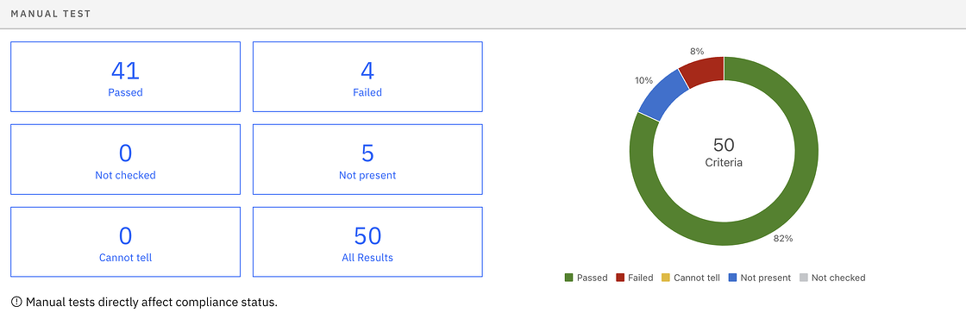The image size is (966, 319).
Task: Open the 41 Passed results card
Action: tap(126, 77)
